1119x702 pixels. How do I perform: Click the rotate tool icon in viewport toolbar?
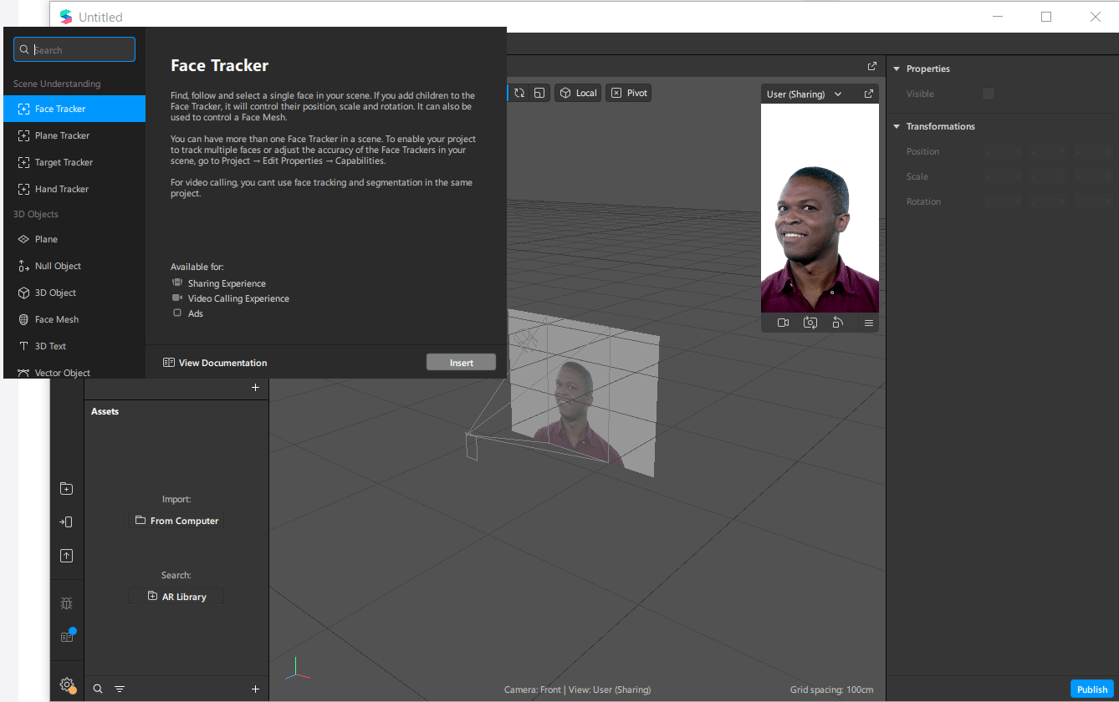[519, 93]
